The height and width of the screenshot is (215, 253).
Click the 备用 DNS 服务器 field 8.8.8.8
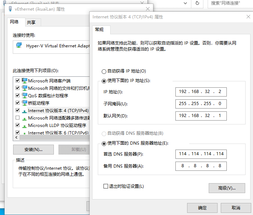click(201, 166)
